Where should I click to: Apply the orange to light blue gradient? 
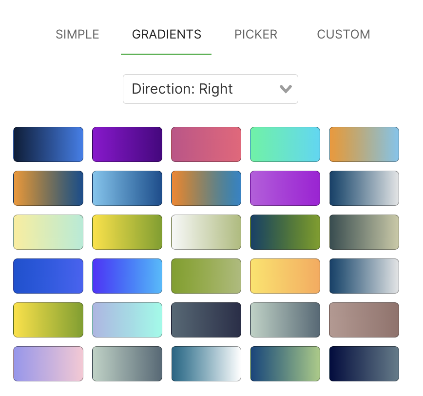tap(364, 144)
